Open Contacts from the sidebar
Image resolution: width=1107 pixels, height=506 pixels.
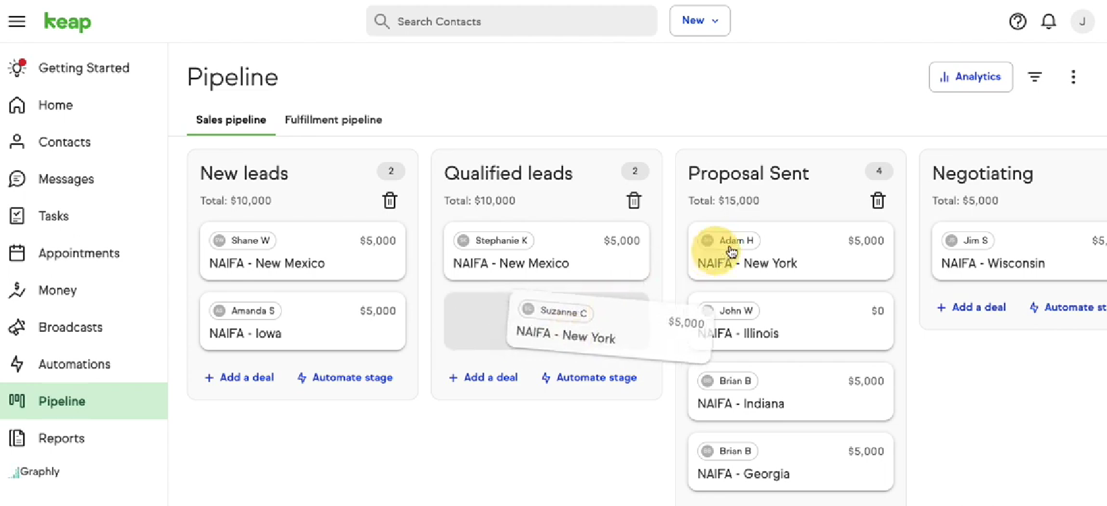[x=84, y=142]
